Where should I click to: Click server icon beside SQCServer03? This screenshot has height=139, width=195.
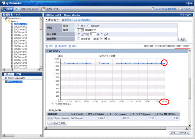(x=12, y=30)
